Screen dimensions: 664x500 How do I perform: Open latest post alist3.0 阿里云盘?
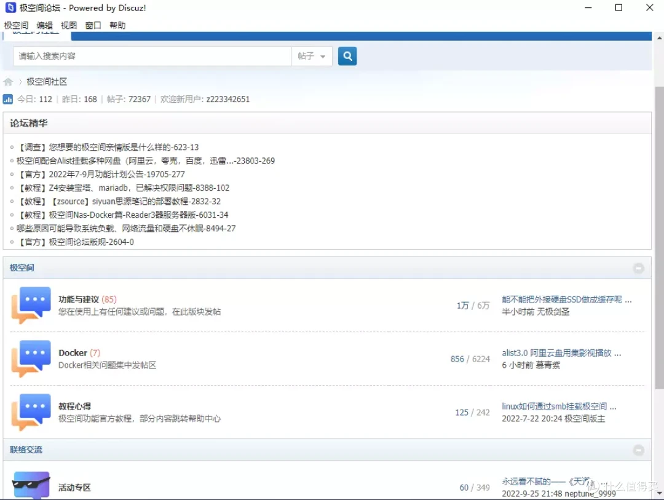tap(561, 353)
